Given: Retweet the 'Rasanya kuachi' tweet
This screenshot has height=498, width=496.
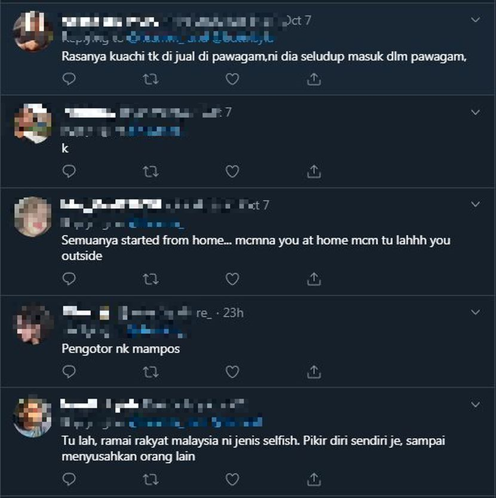Looking at the screenshot, I should pyautogui.click(x=151, y=79).
